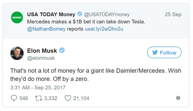The height and width of the screenshot is (111, 193).
Task: Click the @elonmusk handle
Action: (41, 58)
